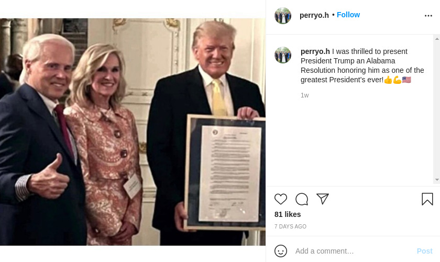
Task: Open perryo.h profile picture in header
Action: pos(282,16)
